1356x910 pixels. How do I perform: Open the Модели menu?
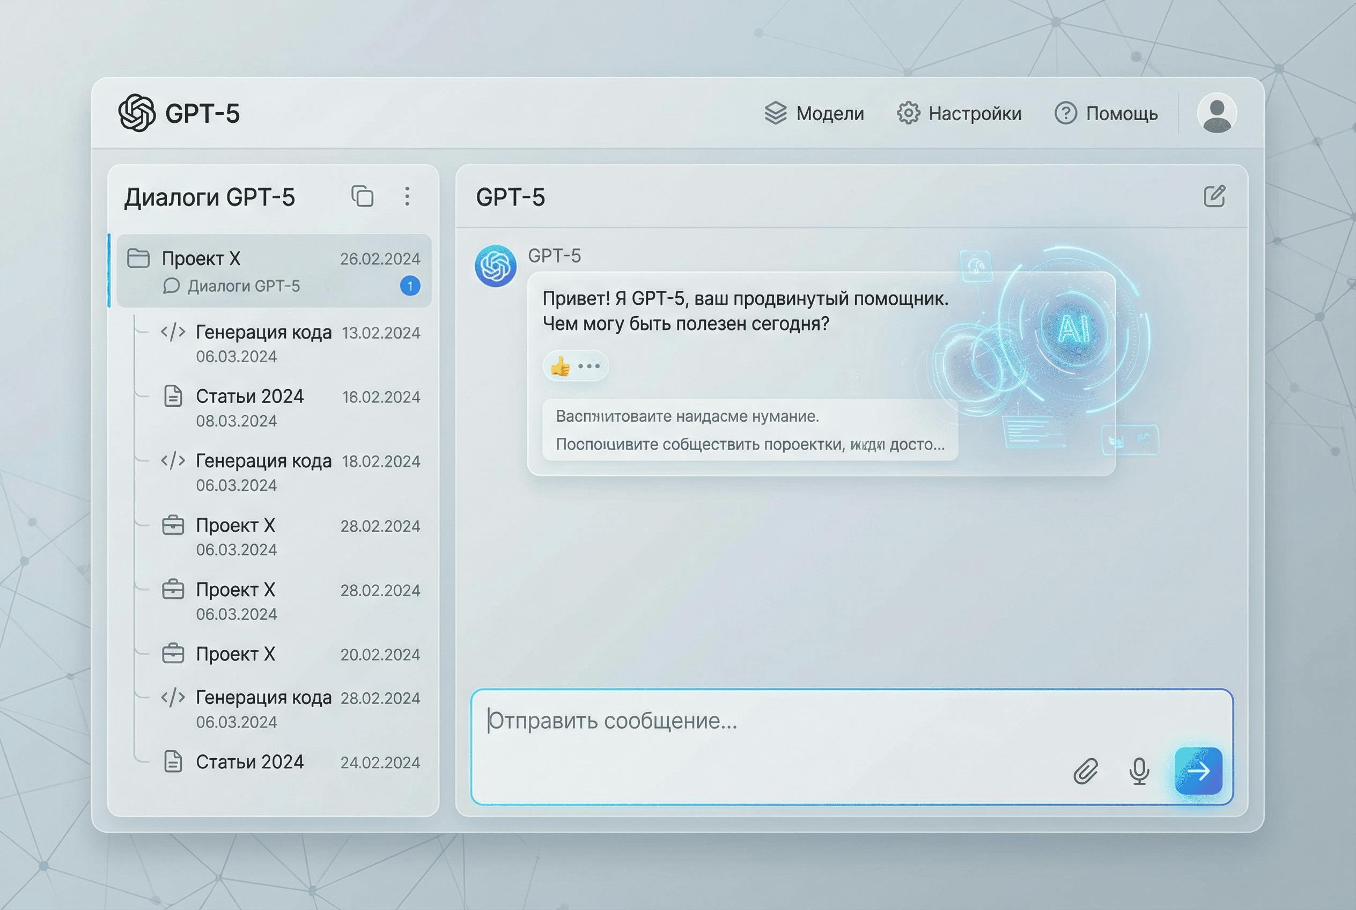815,113
